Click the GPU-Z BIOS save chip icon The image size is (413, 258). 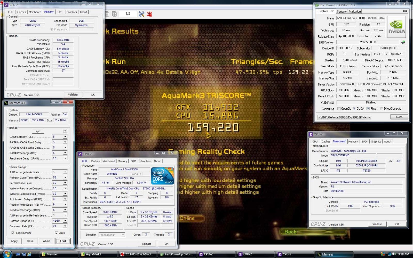[403, 42]
